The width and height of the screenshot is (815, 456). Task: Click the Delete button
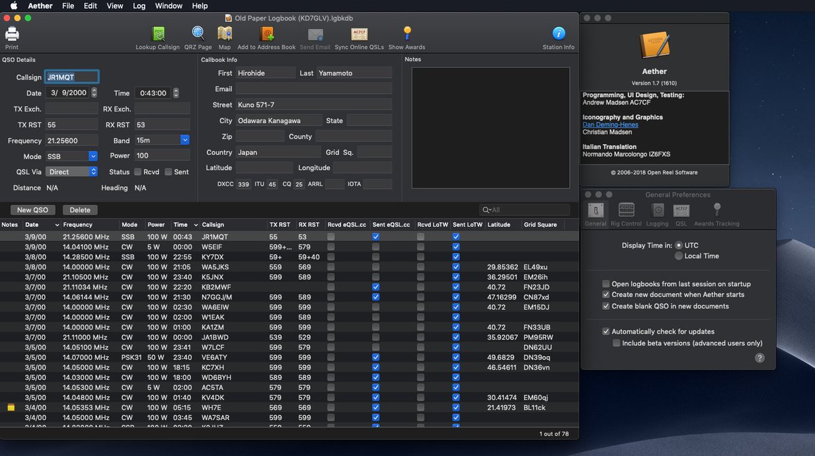(x=80, y=210)
